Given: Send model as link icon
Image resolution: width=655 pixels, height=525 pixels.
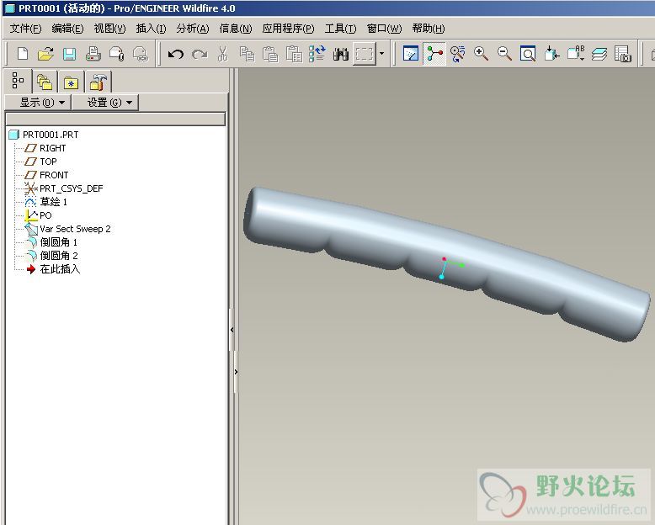Looking at the screenshot, I should (x=141, y=53).
